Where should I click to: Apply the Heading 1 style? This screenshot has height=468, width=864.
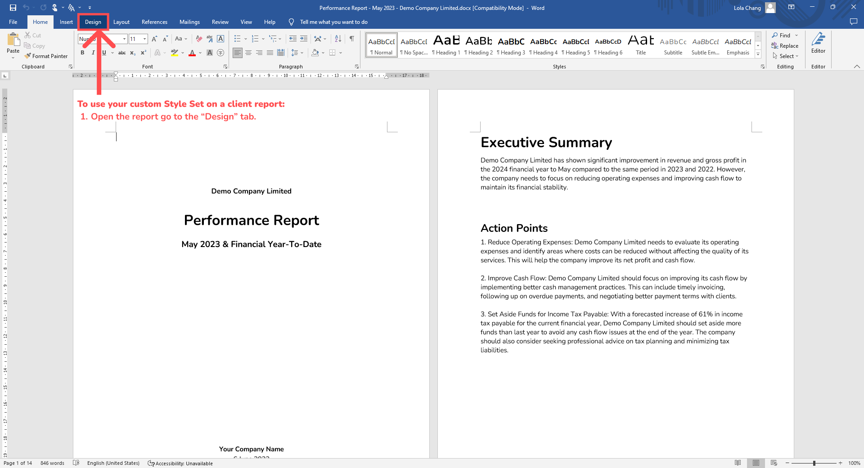tap(446, 45)
